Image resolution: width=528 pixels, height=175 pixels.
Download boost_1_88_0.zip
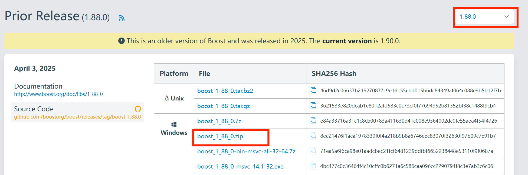pos(220,136)
